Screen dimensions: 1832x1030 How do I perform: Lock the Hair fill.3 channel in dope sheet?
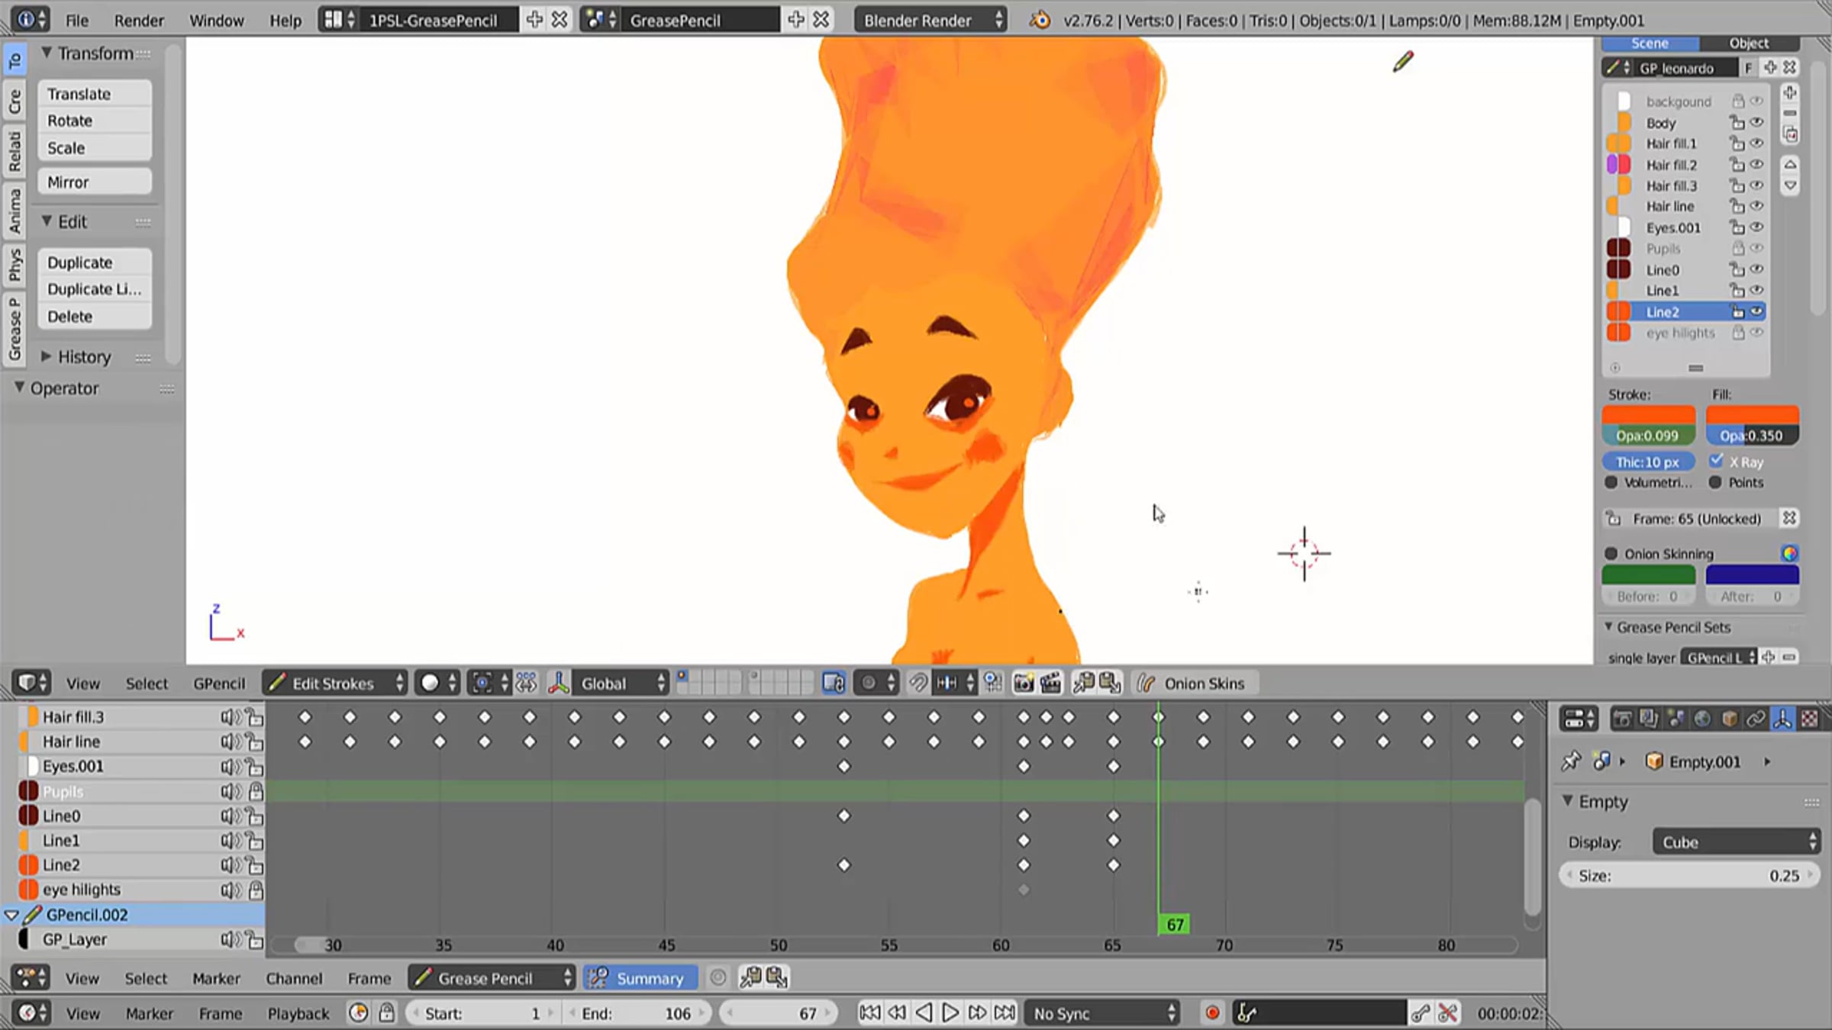[x=254, y=717]
